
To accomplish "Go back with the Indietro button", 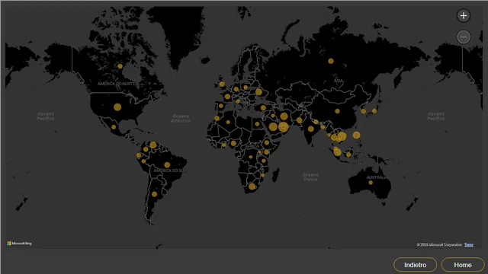I will tap(415, 265).
